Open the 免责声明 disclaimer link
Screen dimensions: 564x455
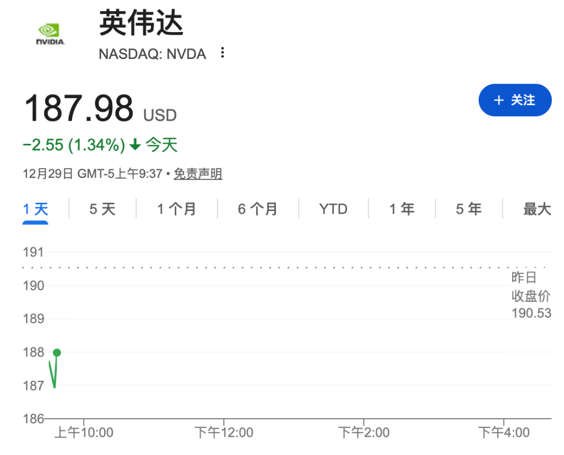(198, 174)
